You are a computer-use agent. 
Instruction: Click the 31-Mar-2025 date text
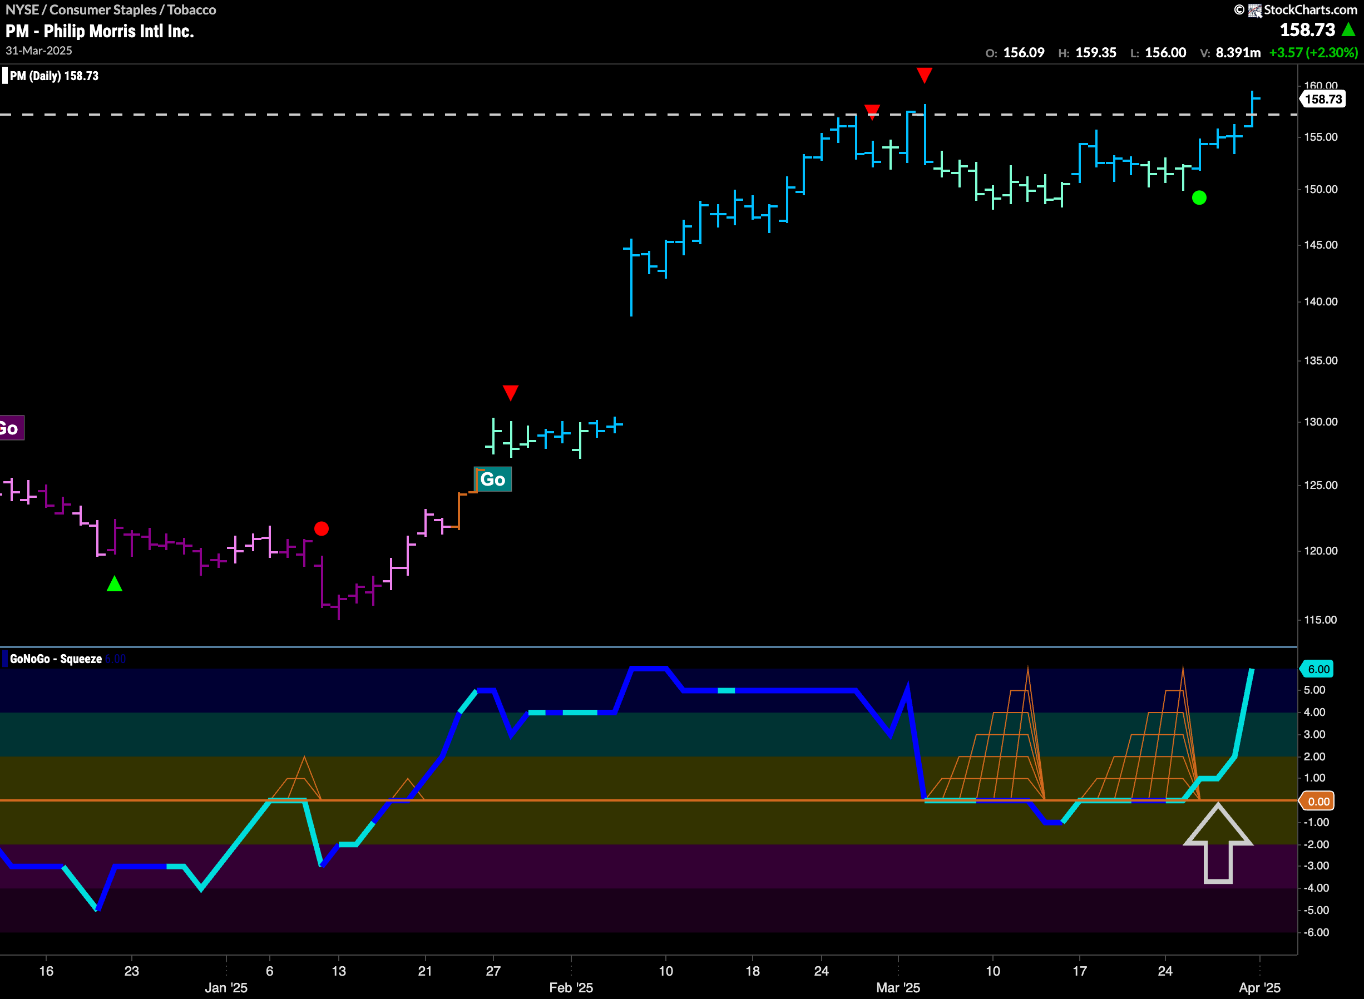[x=39, y=50]
